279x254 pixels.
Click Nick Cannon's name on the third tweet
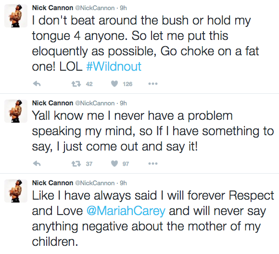coord(52,183)
